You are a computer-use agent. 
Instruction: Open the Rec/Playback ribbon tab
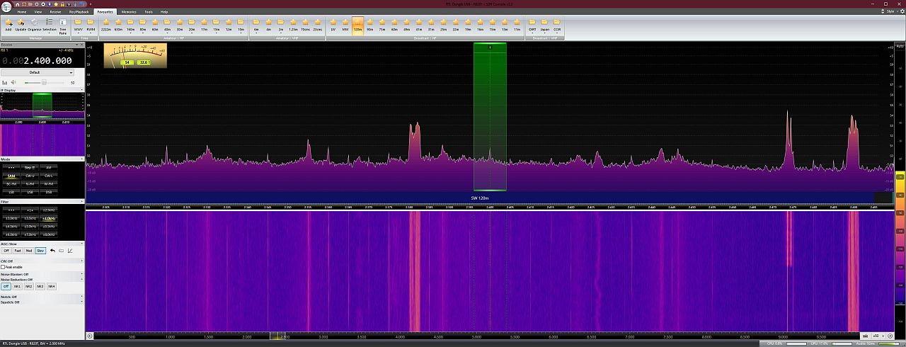tap(79, 12)
